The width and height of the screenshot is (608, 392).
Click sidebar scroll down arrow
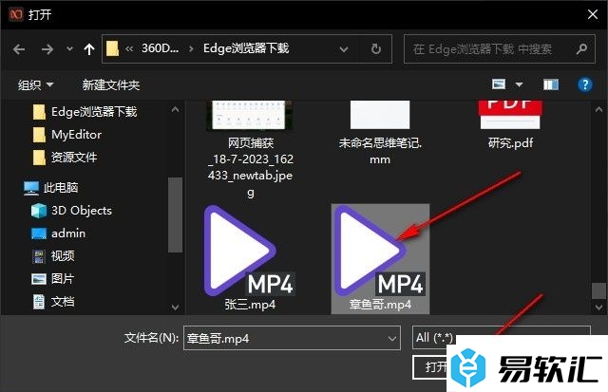pos(175,308)
